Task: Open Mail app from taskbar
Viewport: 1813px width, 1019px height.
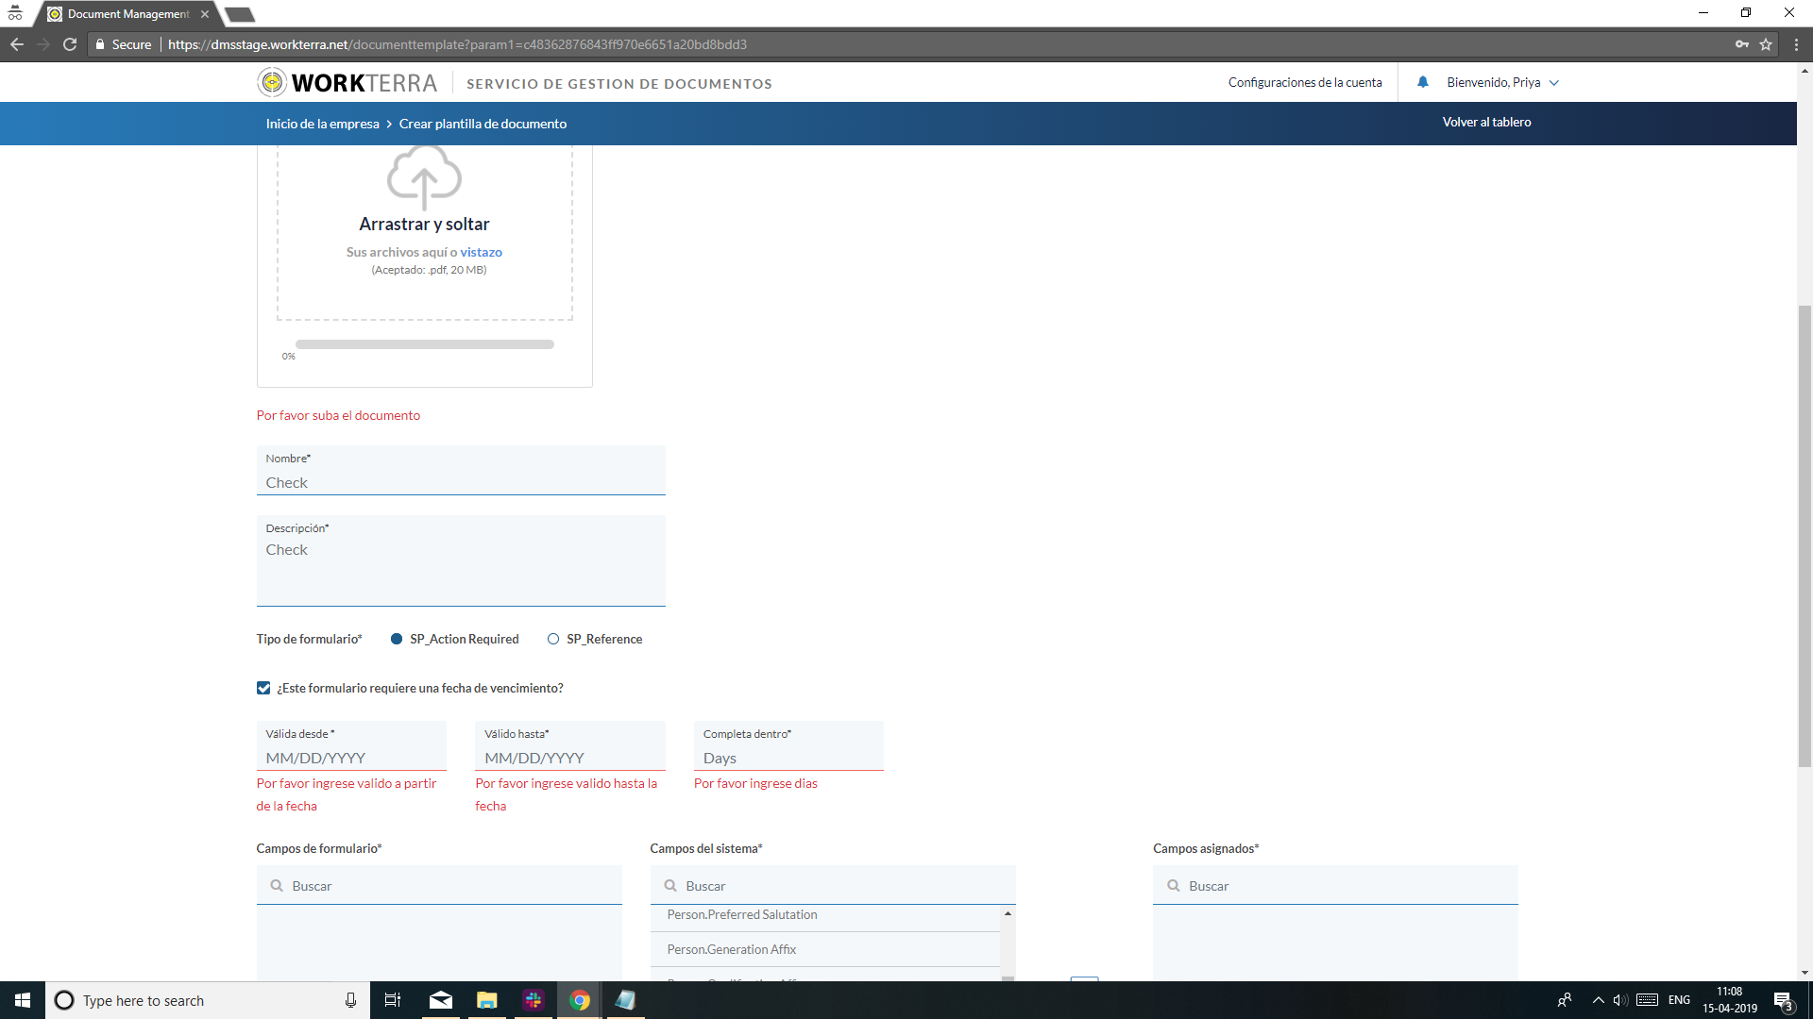Action: (x=440, y=1000)
